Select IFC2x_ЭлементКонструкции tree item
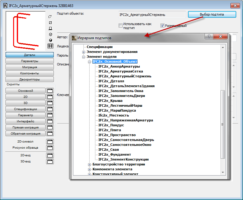Image resolution: width=243 pixels, height=200 pixels. click(123, 159)
